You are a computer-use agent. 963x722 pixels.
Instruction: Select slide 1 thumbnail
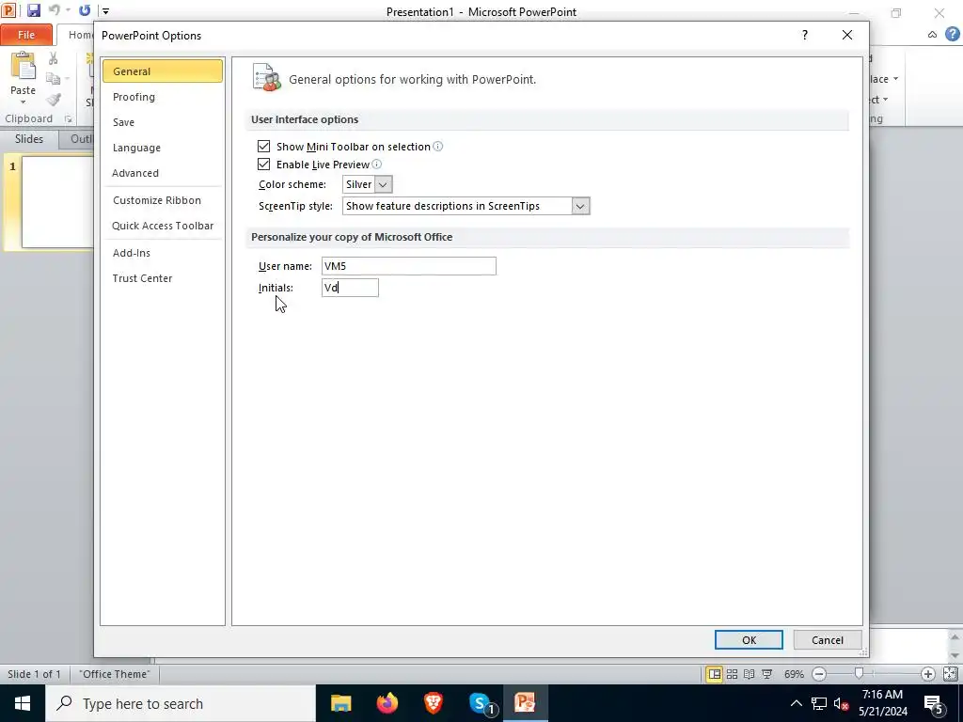tap(57, 202)
